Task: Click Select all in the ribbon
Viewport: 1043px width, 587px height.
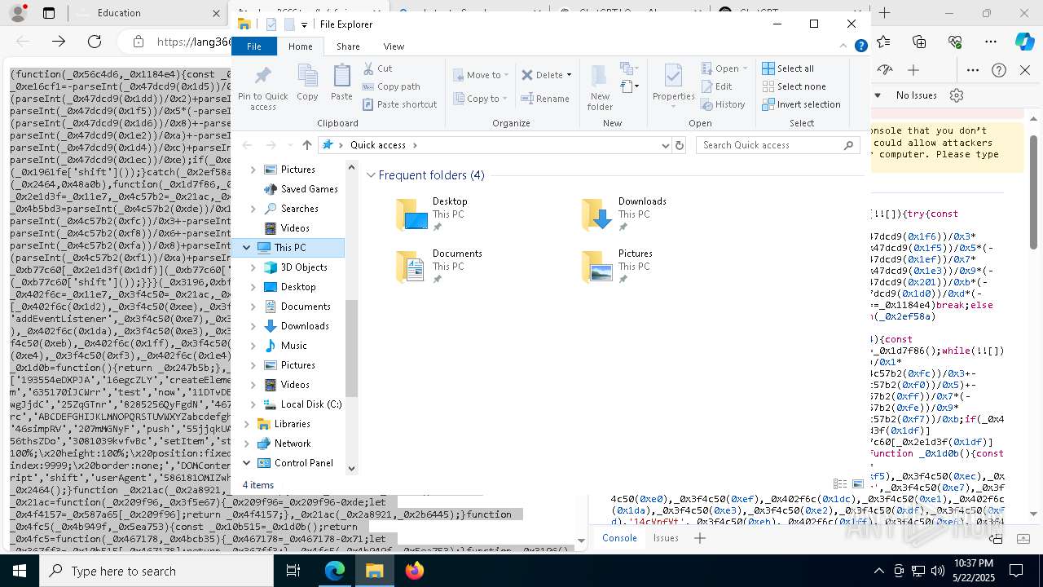Action: [x=788, y=68]
